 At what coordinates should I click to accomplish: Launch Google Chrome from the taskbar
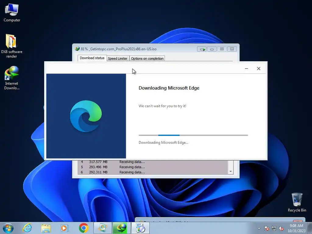[83, 228]
